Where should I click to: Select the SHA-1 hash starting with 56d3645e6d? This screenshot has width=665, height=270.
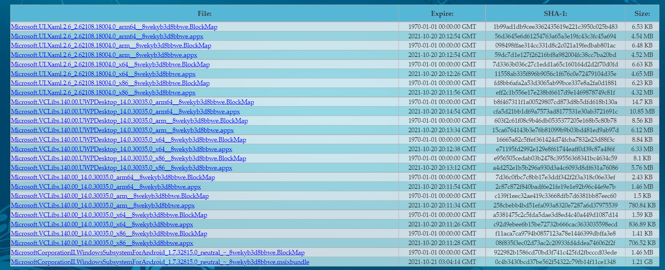coord(555,36)
